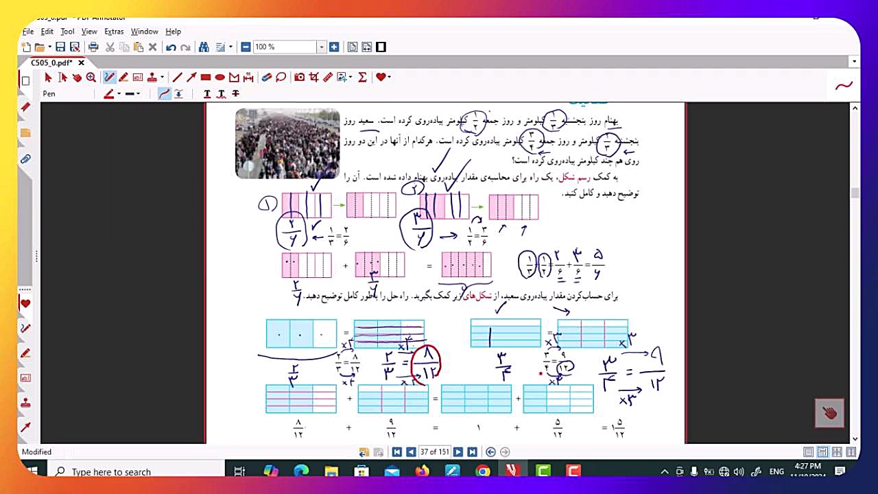
Task: Open the Edit menu
Action: click(47, 32)
